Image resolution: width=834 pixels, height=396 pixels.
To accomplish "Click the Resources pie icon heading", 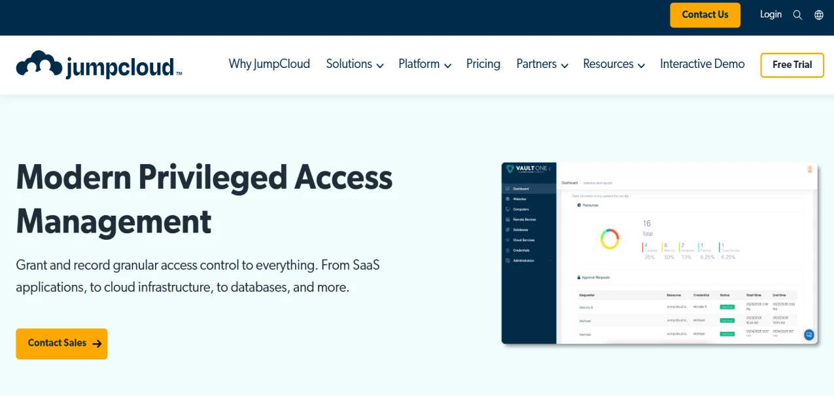I will pyautogui.click(x=589, y=205).
